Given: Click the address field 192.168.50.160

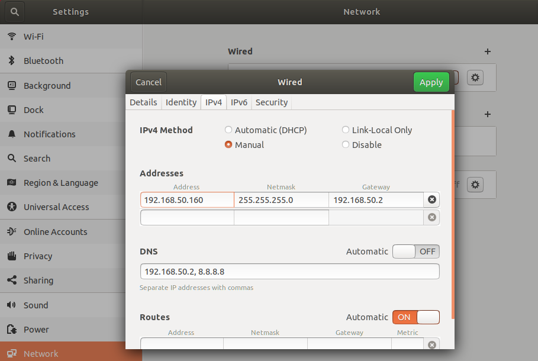Looking at the screenshot, I should tap(187, 199).
